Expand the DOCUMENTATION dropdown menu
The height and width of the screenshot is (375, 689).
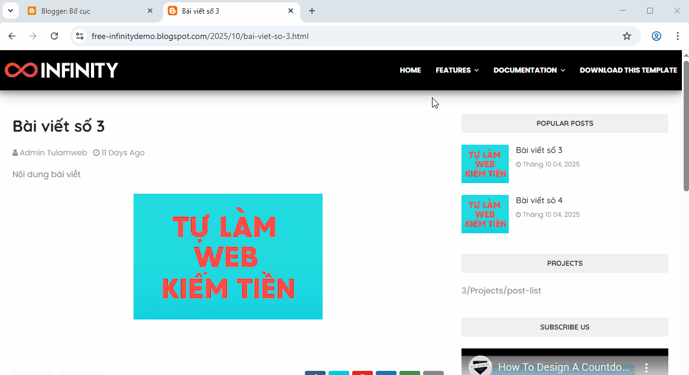(529, 70)
